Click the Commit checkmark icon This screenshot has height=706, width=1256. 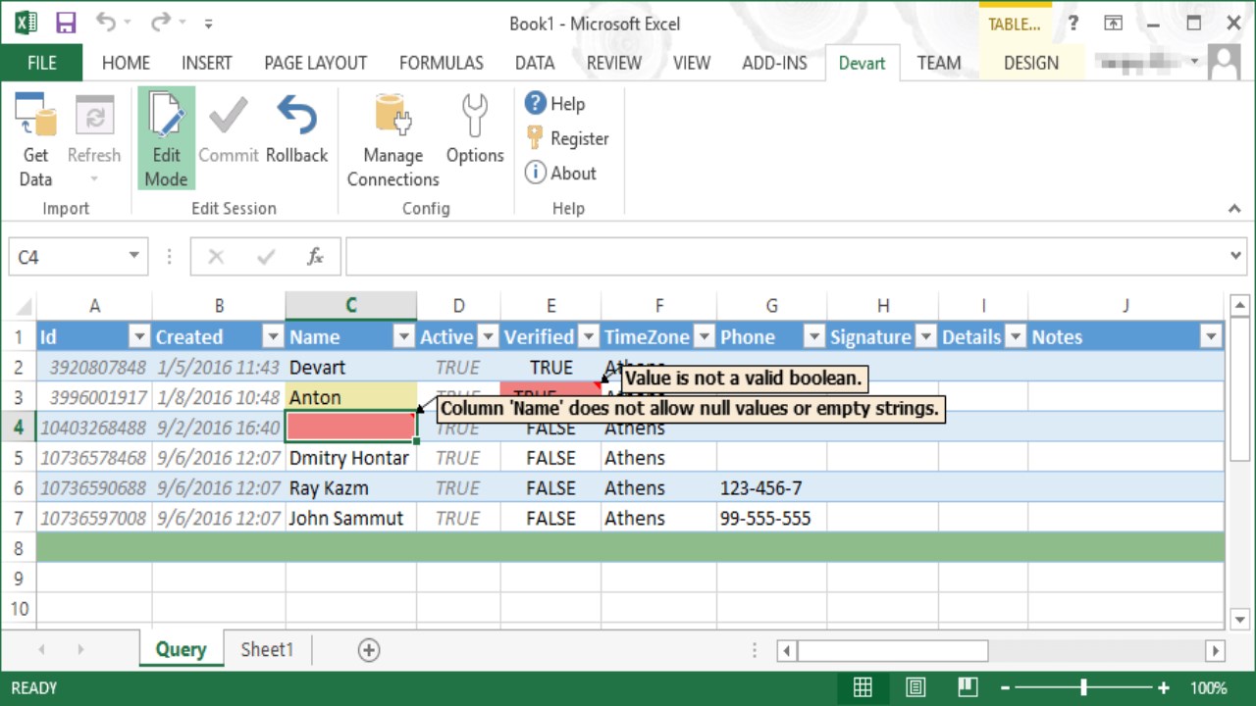[x=228, y=116]
